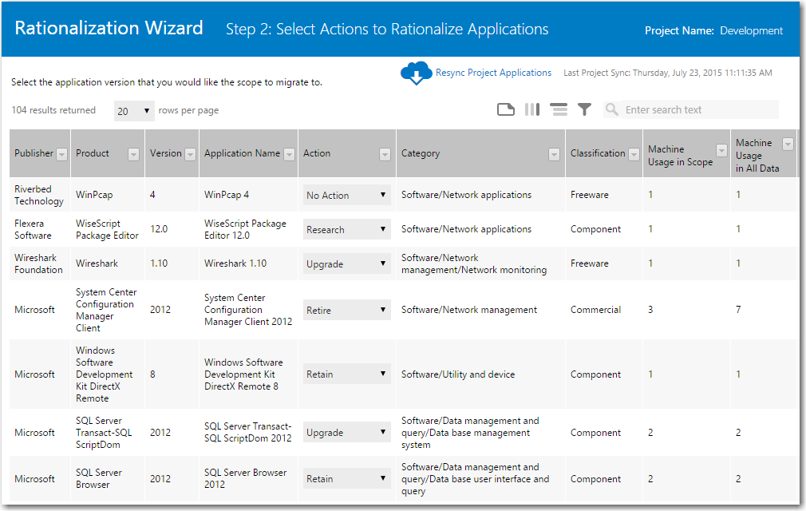Open the export view icon in toolbar
Image resolution: width=806 pixels, height=511 pixels.
506,109
